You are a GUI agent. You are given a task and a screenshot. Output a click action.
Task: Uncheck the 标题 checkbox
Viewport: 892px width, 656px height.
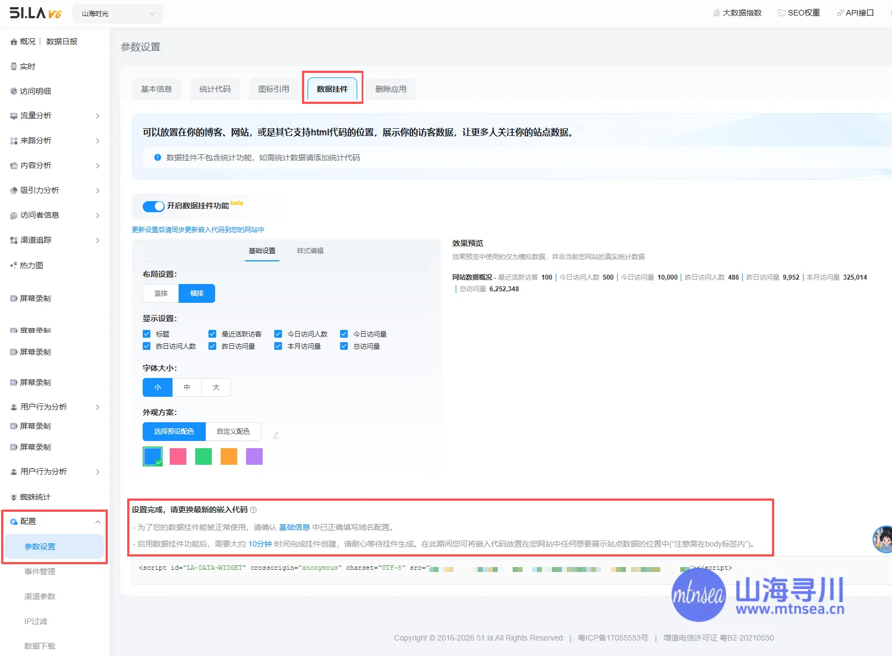coord(147,334)
